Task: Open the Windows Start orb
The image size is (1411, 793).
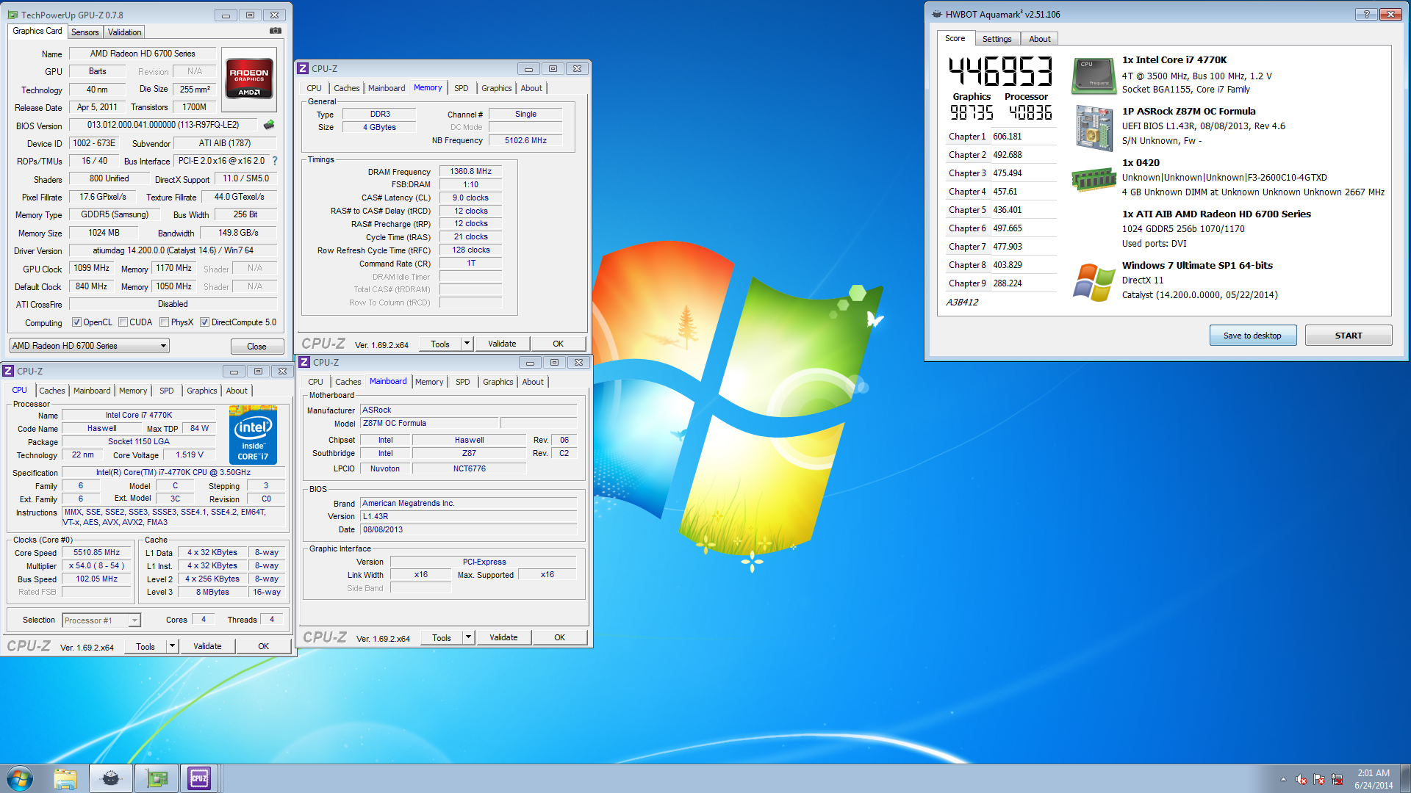Action: pos(20,778)
